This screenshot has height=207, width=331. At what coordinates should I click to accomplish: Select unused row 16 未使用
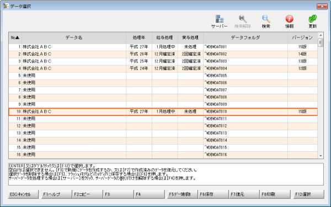[163, 155]
